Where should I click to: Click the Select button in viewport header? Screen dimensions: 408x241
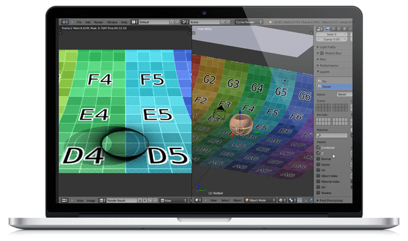tap(225, 201)
